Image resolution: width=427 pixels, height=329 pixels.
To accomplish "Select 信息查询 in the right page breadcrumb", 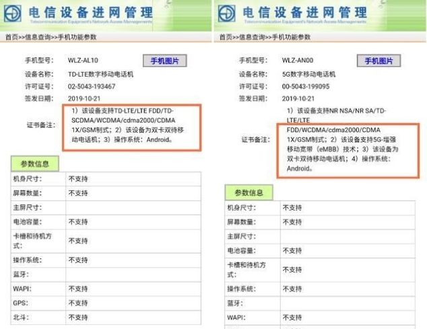I will pyautogui.click(x=251, y=37).
